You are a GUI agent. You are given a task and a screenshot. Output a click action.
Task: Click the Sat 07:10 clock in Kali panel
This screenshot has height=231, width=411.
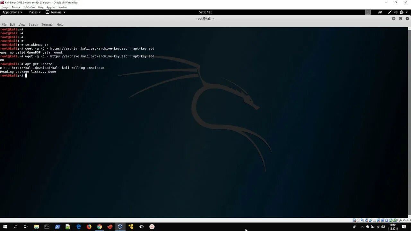pyautogui.click(x=205, y=12)
